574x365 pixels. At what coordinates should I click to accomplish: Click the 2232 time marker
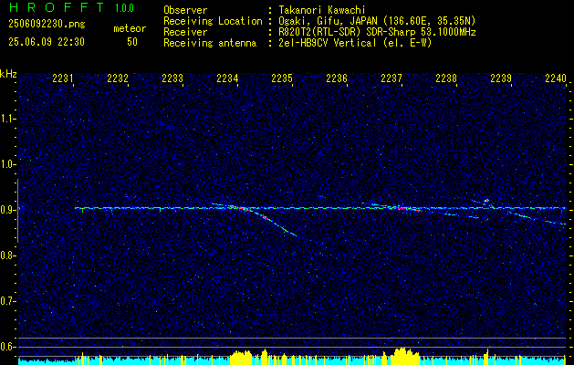tap(118, 78)
